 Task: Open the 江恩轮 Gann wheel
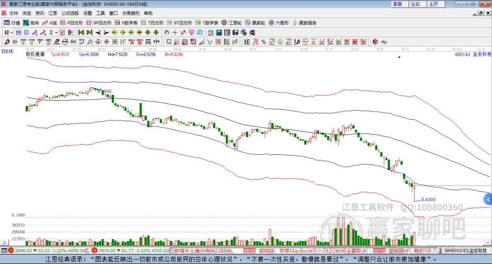tap(232, 23)
